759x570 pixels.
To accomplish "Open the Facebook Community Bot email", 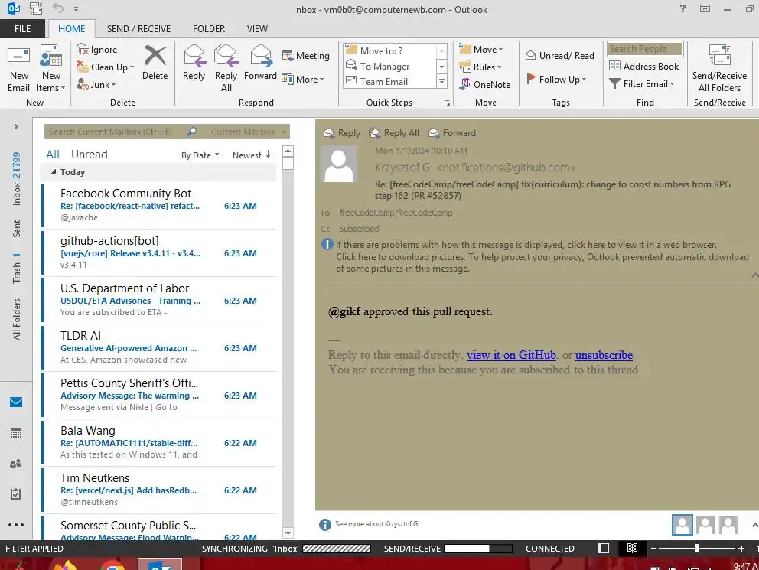I will 159,205.
